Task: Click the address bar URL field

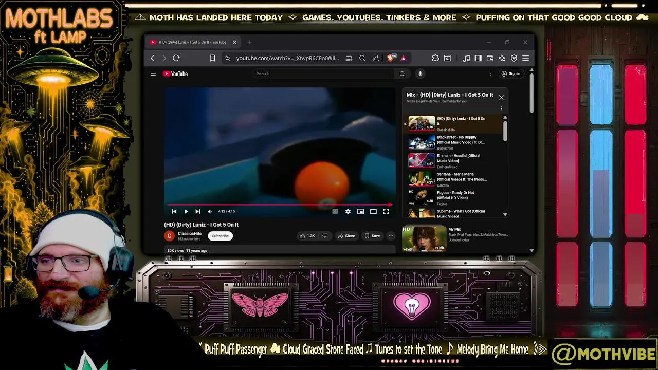Action: coord(287,58)
